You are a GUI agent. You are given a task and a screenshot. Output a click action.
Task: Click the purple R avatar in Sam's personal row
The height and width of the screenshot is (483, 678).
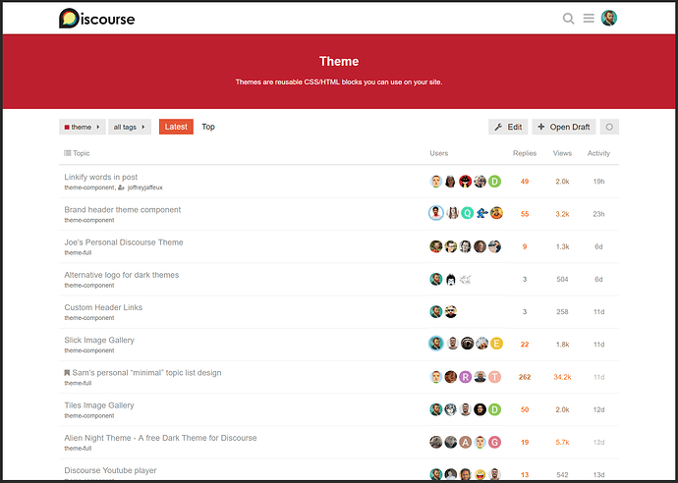[x=465, y=377]
